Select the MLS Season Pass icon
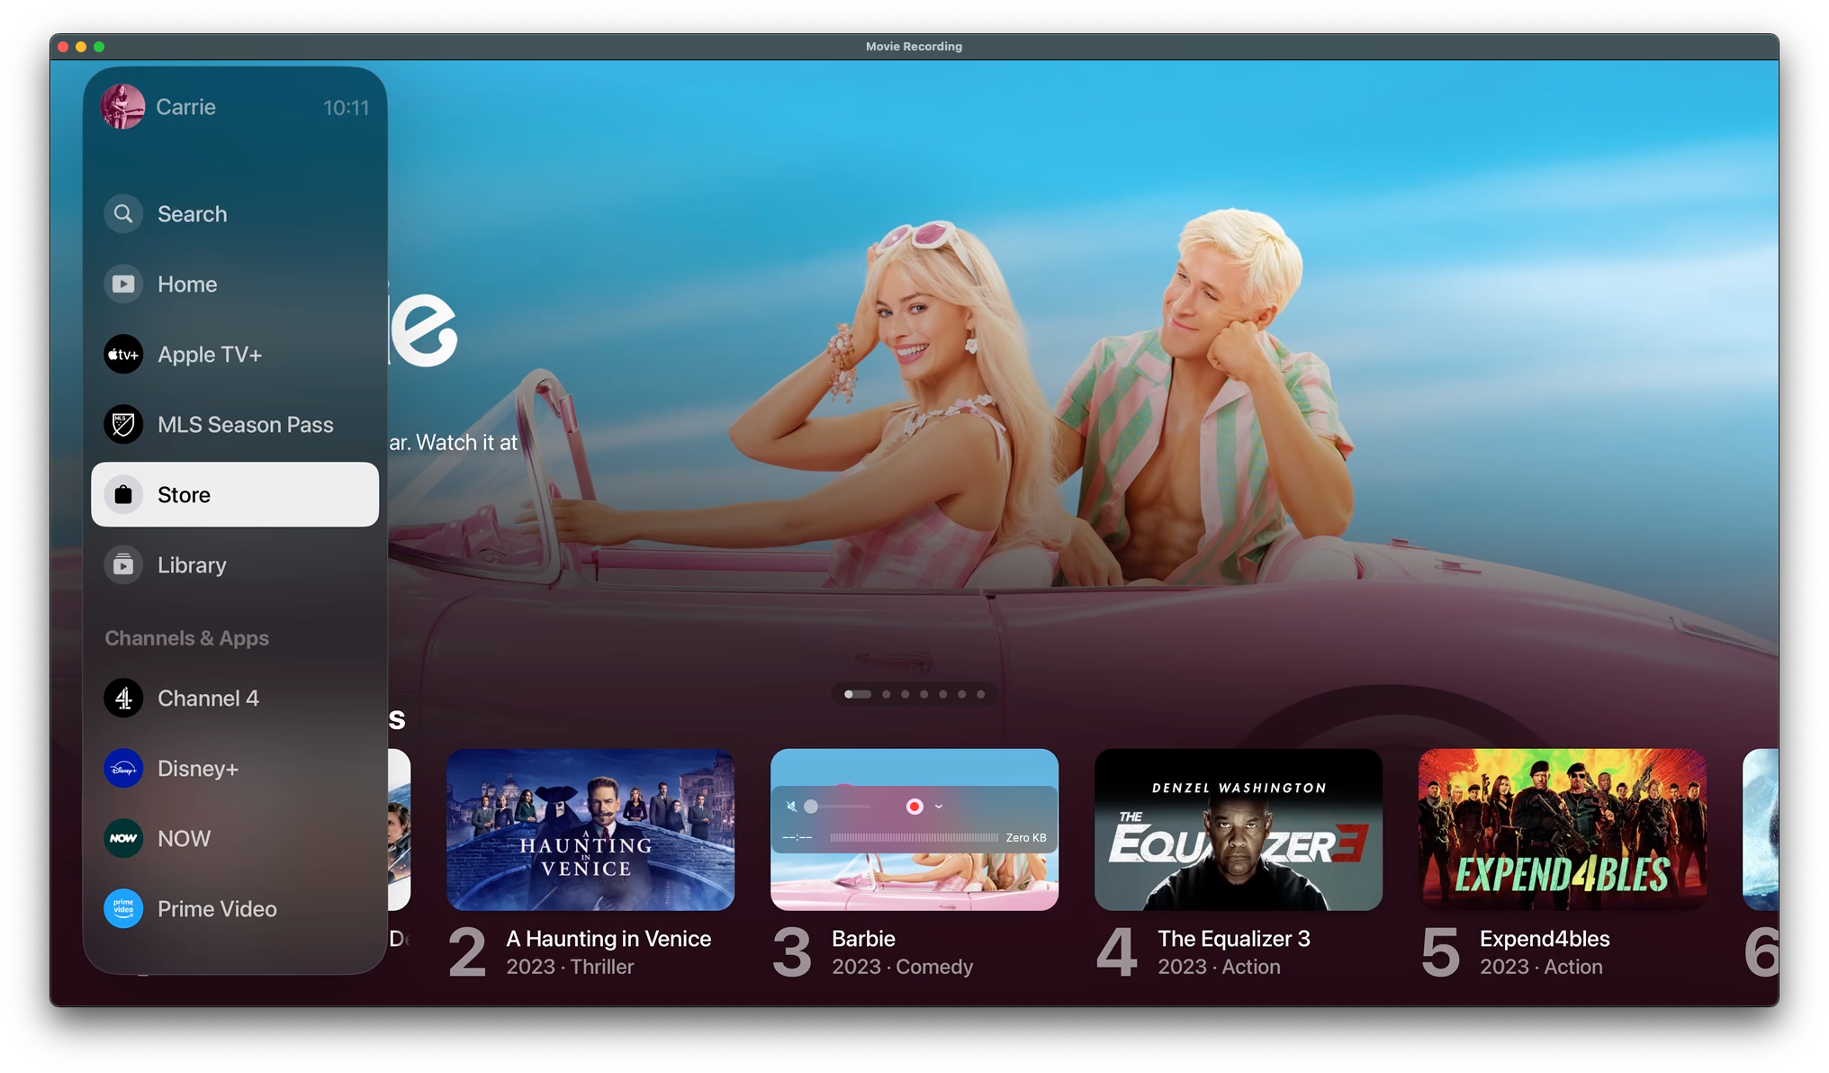Viewport: 1829px width, 1073px height. 122,424
